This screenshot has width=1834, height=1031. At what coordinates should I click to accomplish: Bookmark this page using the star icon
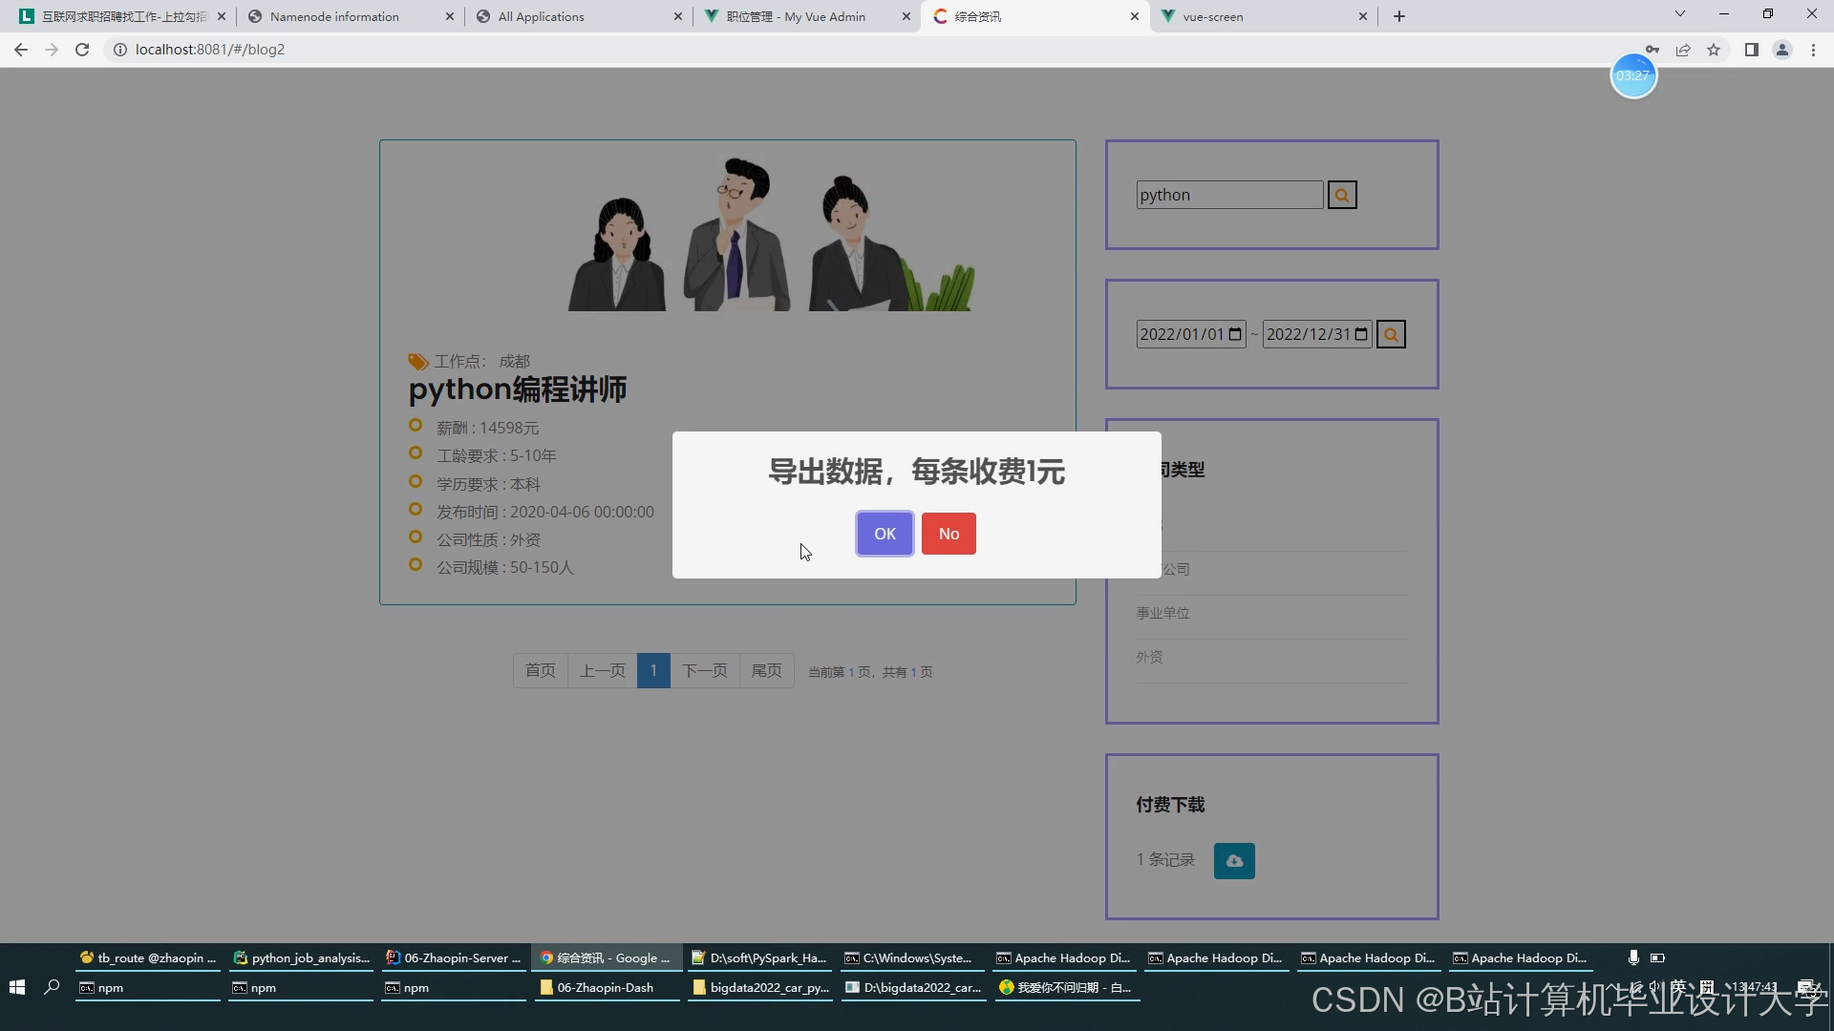tap(1714, 50)
